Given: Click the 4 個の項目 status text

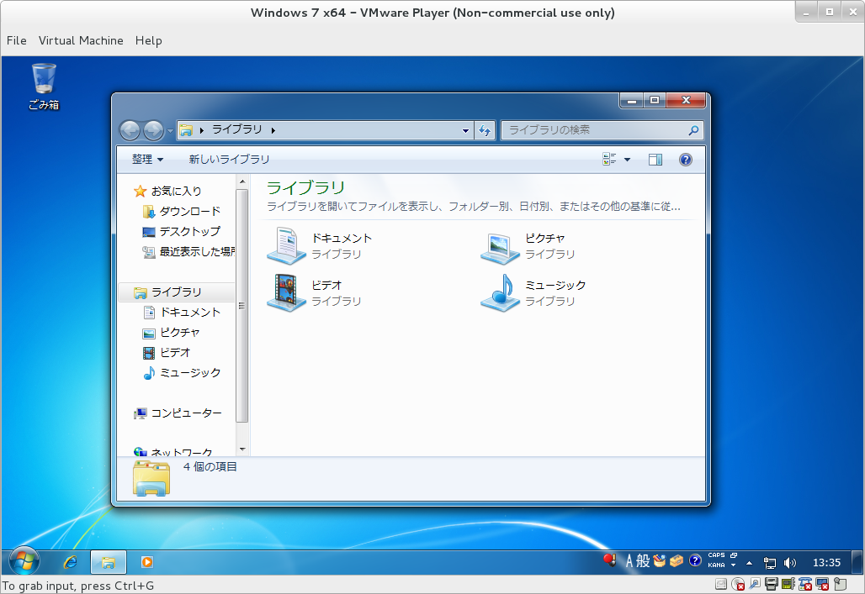Looking at the screenshot, I should point(210,467).
